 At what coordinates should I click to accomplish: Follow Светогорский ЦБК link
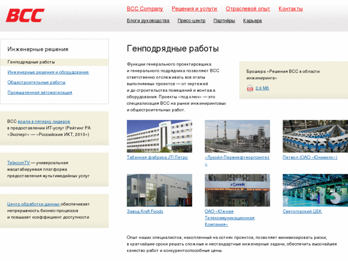302,211
